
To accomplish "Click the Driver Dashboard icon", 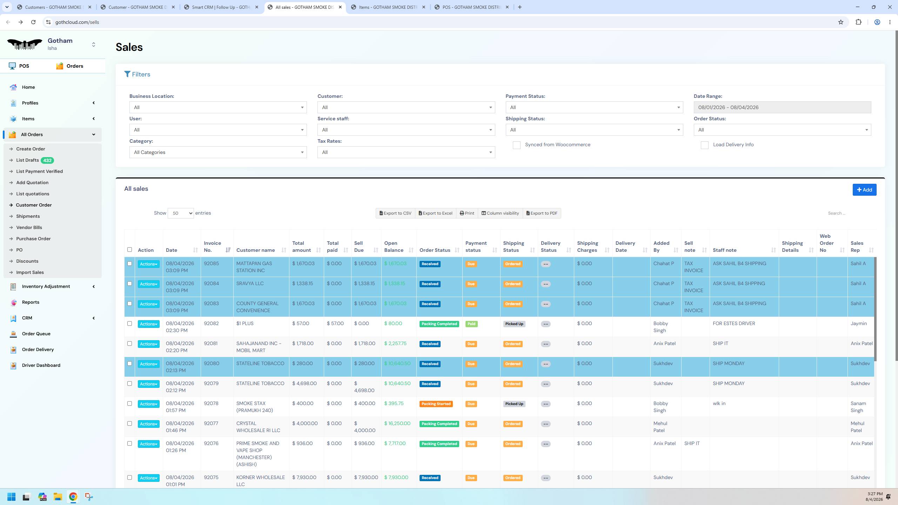I will [x=13, y=365].
